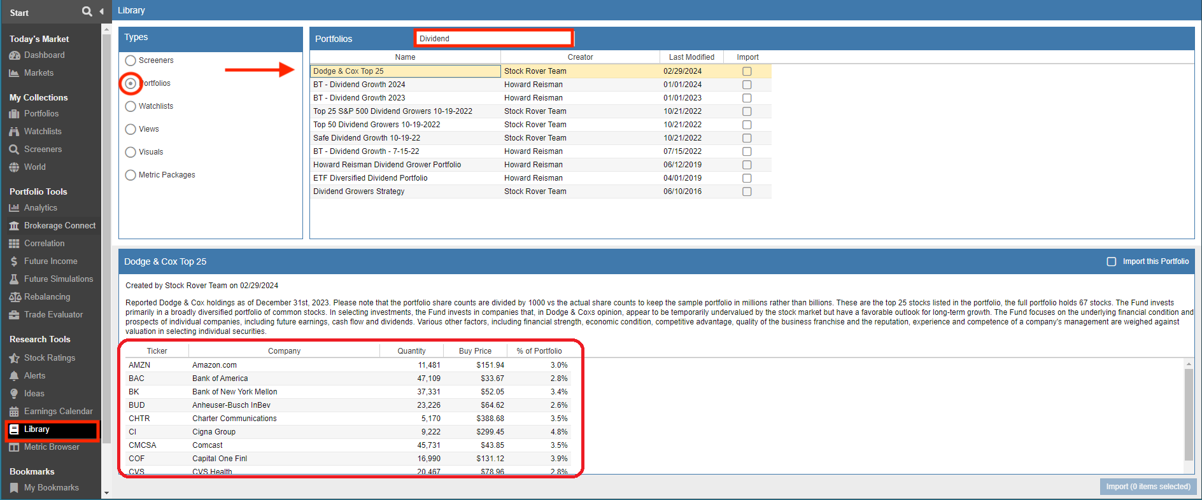The width and height of the screenshot is (1202, 500).
Task: Click the Charter Communications company cell
Action: (x=284, y=419)
